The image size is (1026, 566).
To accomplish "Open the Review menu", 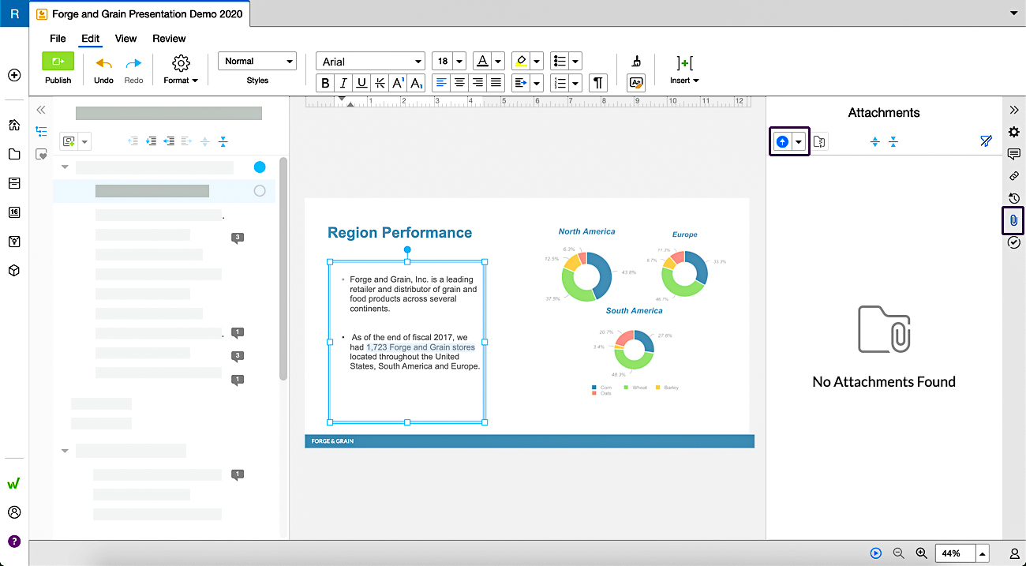I will (169, 38).
